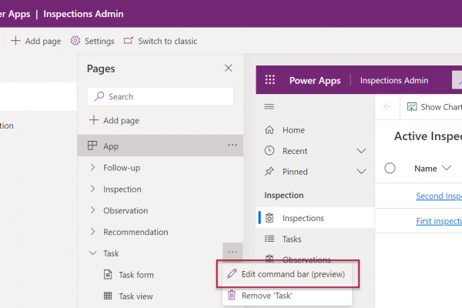Close the Pages panel
462x308 pixels.
pos(229,68)
